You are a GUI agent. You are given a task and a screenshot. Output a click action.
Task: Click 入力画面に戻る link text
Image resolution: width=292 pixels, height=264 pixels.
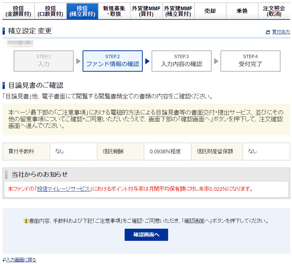click(x=21, y=260)
